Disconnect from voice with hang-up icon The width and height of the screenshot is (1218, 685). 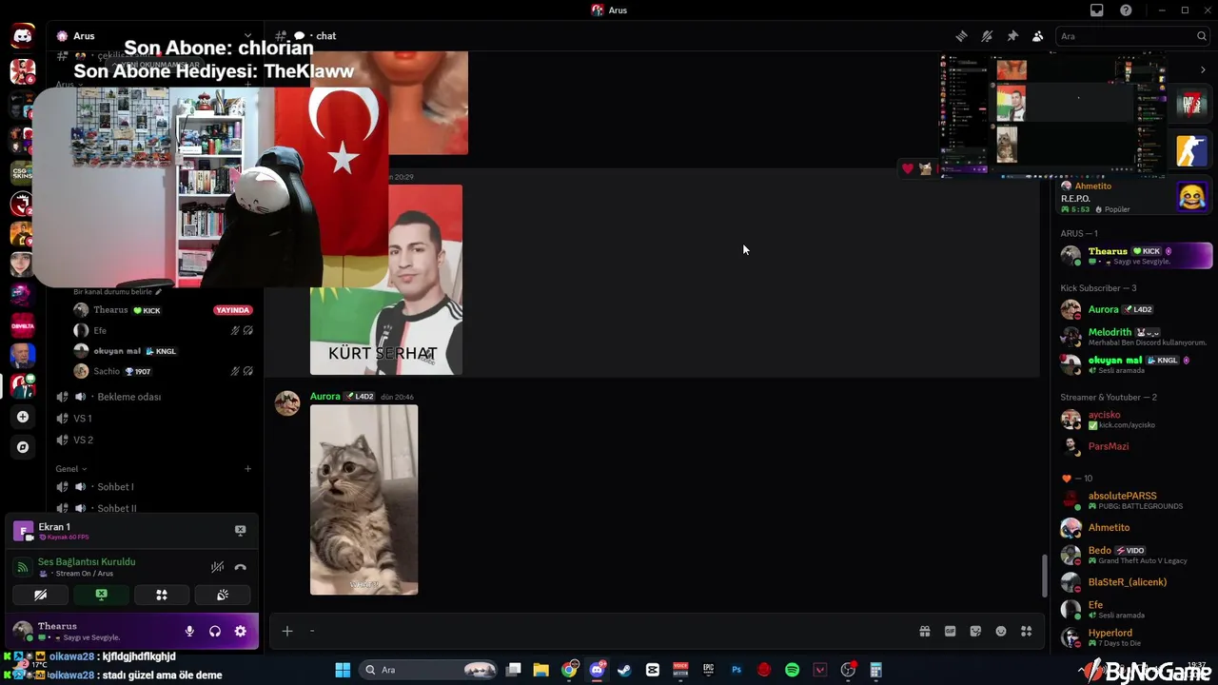click(241, 567)
